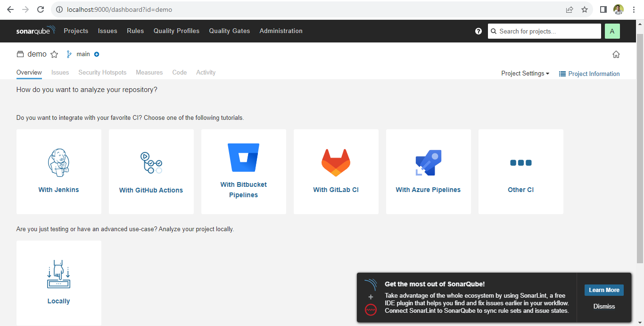This screenshot has width=644, height=326.
Task: Click the SonarLint wave icon in popup
Action: tap(371, 310)
